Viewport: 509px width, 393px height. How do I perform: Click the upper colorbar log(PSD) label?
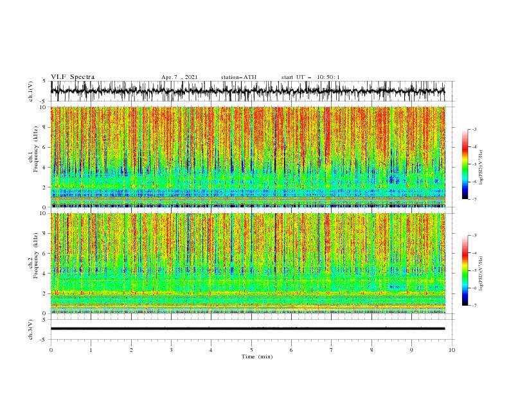481,168
